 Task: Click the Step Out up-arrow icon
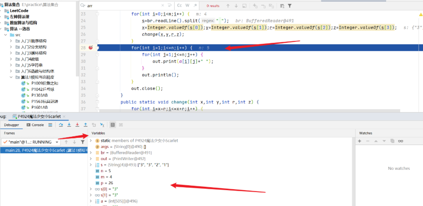pos(85,125)
